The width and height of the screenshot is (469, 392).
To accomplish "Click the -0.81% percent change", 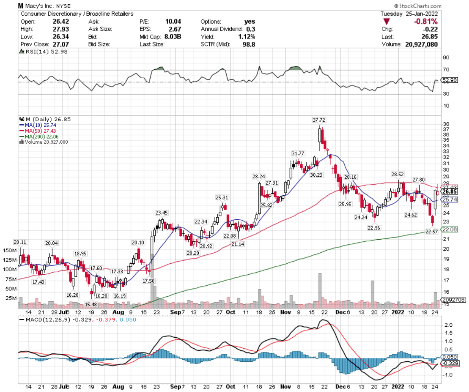I will pyautogui.click(x=426, y=22).
